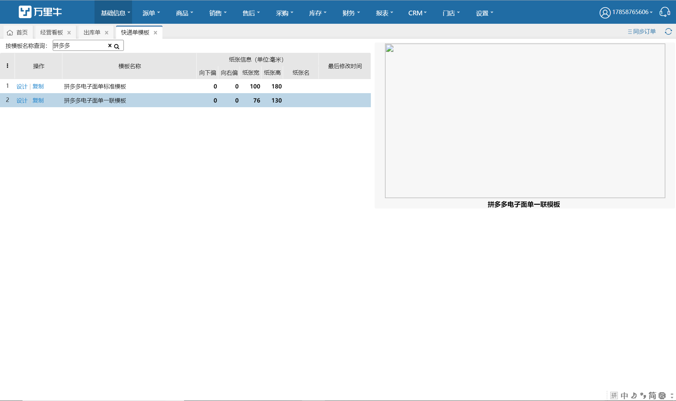Clear the template name search box
The width and height of the screenshot is (676, 401).
pos(110,46)
